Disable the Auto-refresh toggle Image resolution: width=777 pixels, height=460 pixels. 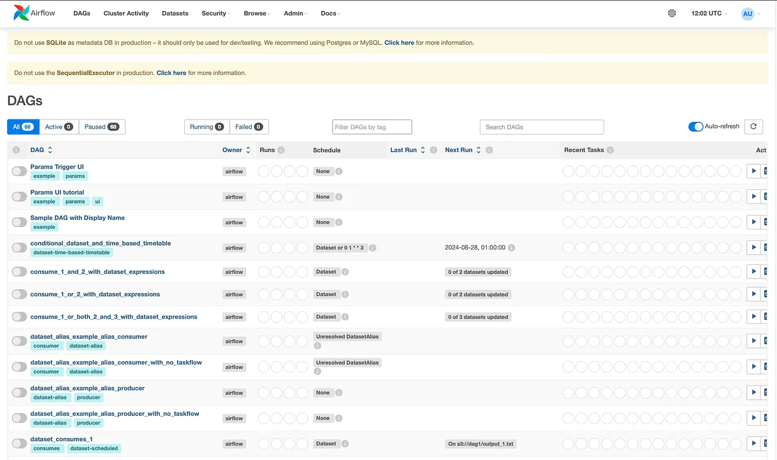point(696,126)
